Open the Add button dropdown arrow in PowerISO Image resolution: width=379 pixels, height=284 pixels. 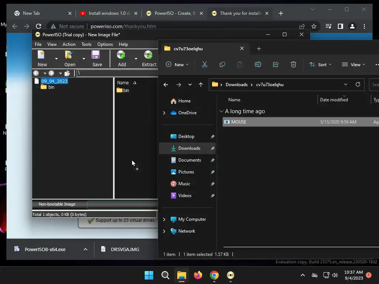click(x=136, y=59)
